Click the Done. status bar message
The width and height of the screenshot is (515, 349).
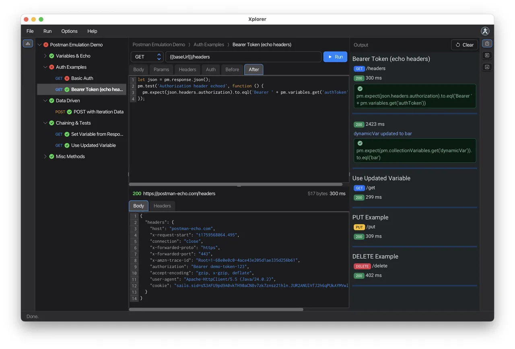click(33, 316)
